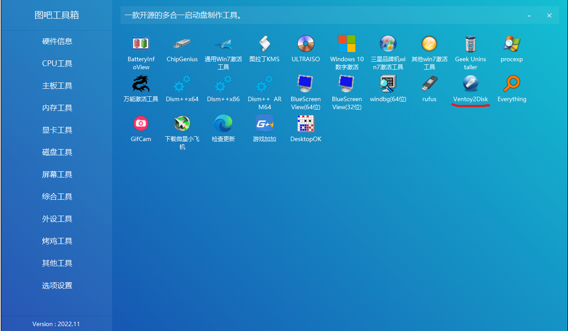Switch to 硬件信息 category

[x=57, y=41]
